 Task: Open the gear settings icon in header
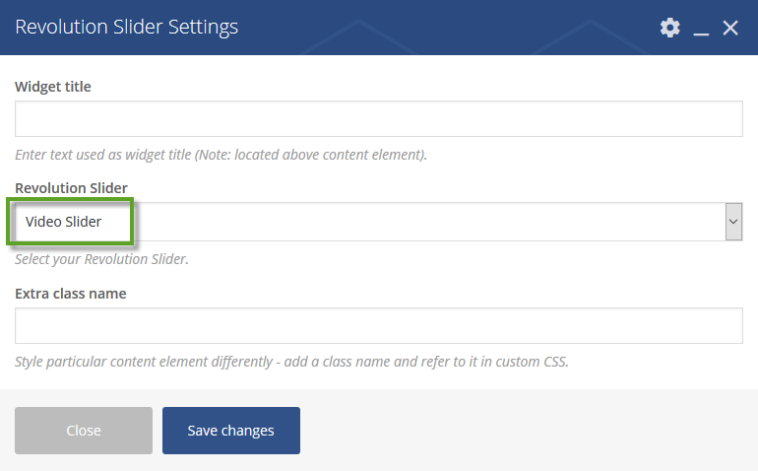click(670, 28)
